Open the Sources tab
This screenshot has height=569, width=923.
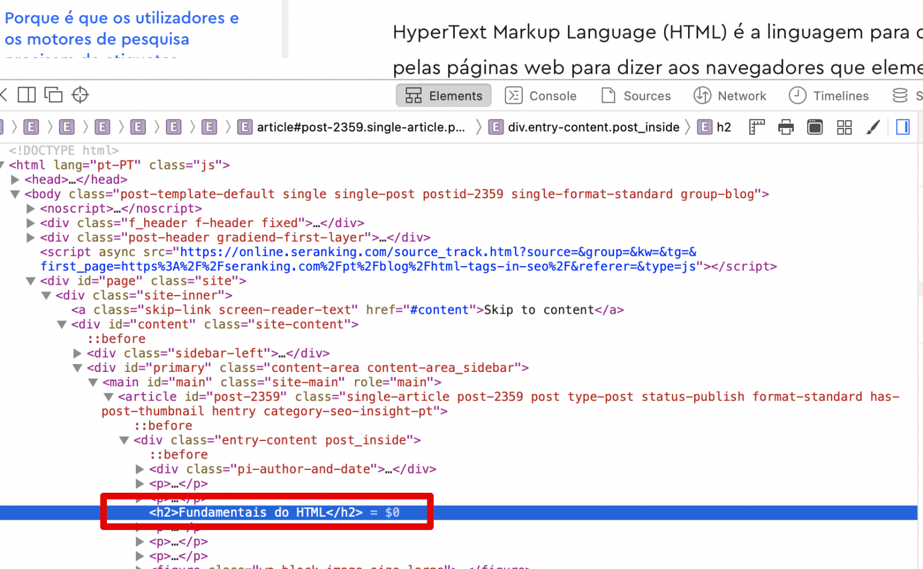point(636,96)
